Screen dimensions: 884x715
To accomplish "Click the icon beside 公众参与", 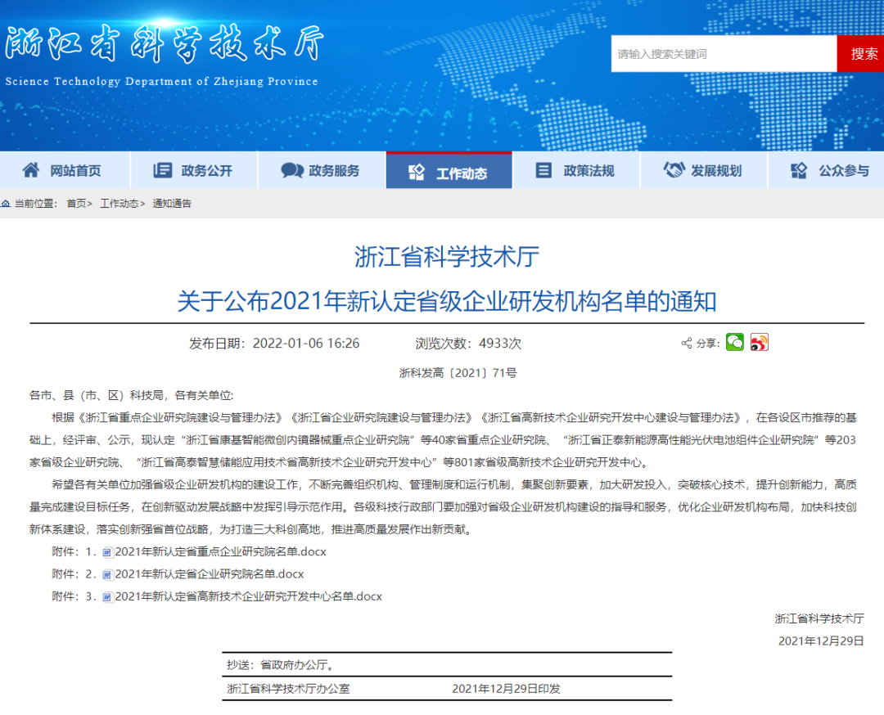I will click(x=799, y=170).
